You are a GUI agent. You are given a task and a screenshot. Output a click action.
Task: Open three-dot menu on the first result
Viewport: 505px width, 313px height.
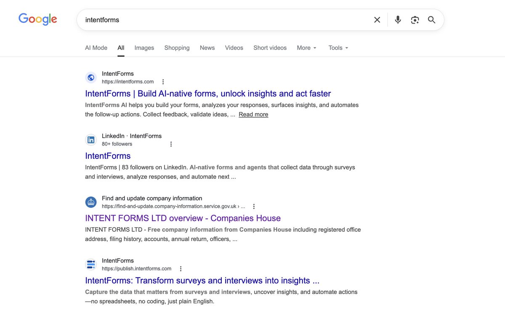(163, 81)
